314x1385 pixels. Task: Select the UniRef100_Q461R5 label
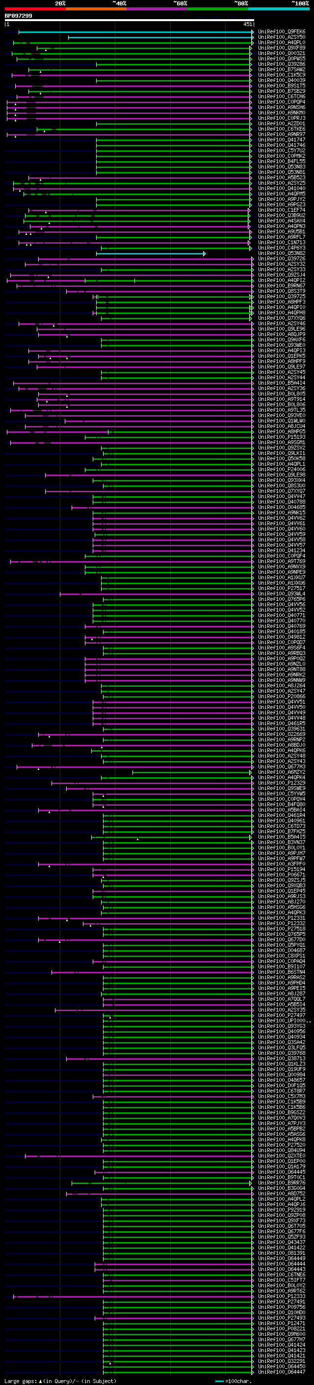(x=282, y=724)
